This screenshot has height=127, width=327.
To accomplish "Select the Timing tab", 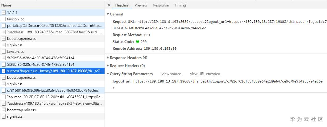I will pos(180,5).
